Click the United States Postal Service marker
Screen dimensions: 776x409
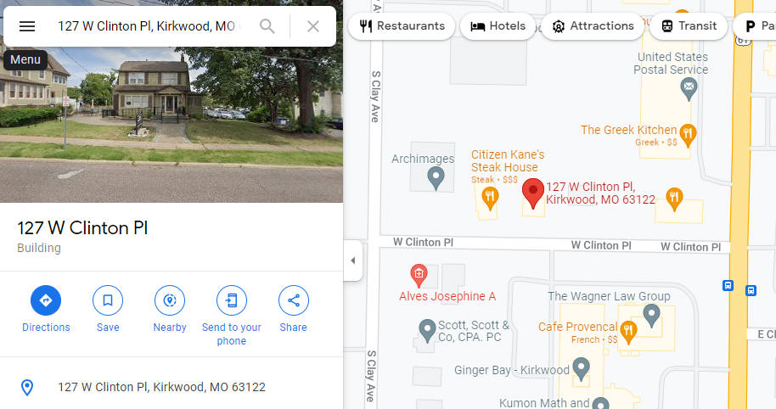coord(689,89)
